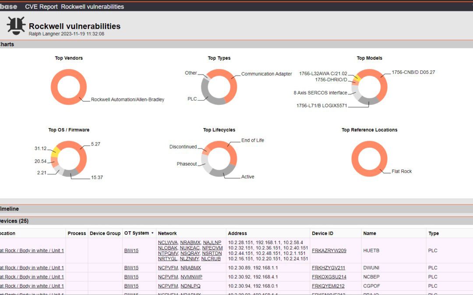Viewport: 473px width, 295px height.
Task: Click the yellow segment in Top Models chart
Action: (357, 78)
